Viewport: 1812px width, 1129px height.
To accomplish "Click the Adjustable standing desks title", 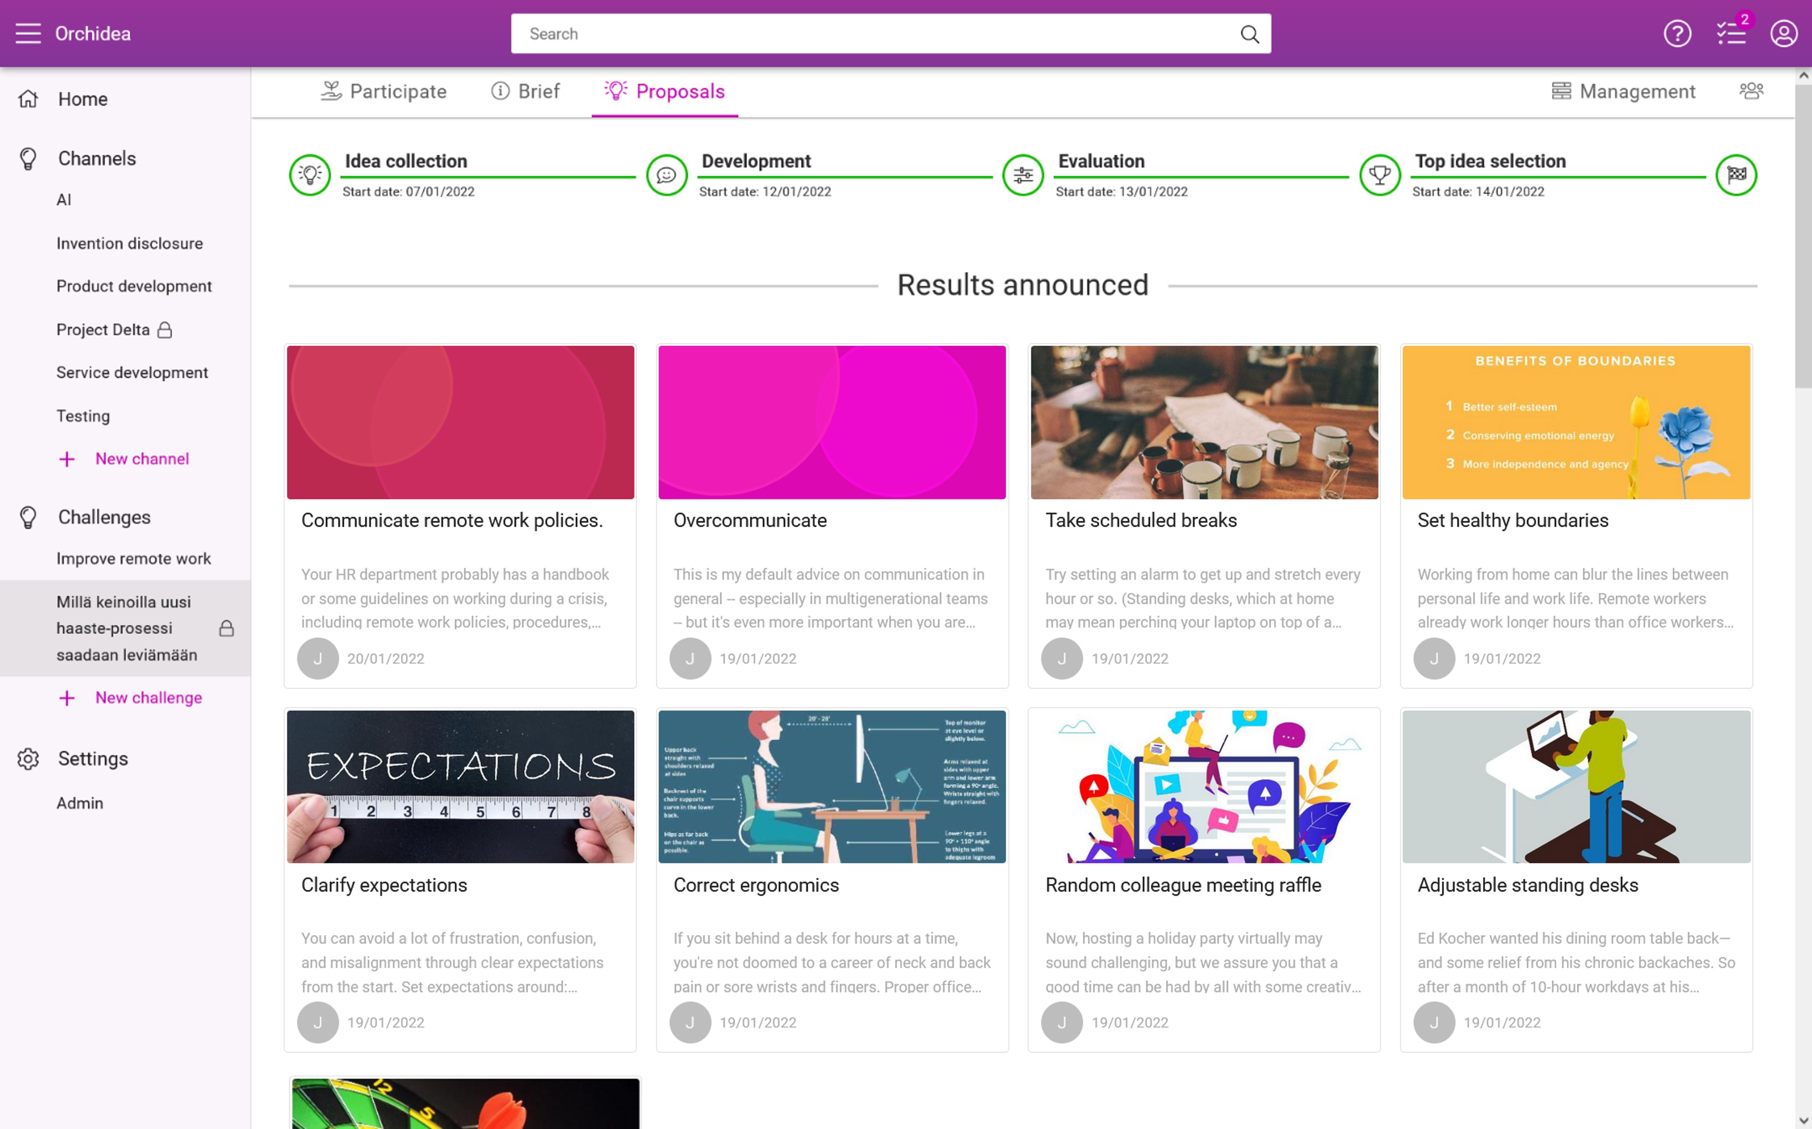I will (1528, 885).
